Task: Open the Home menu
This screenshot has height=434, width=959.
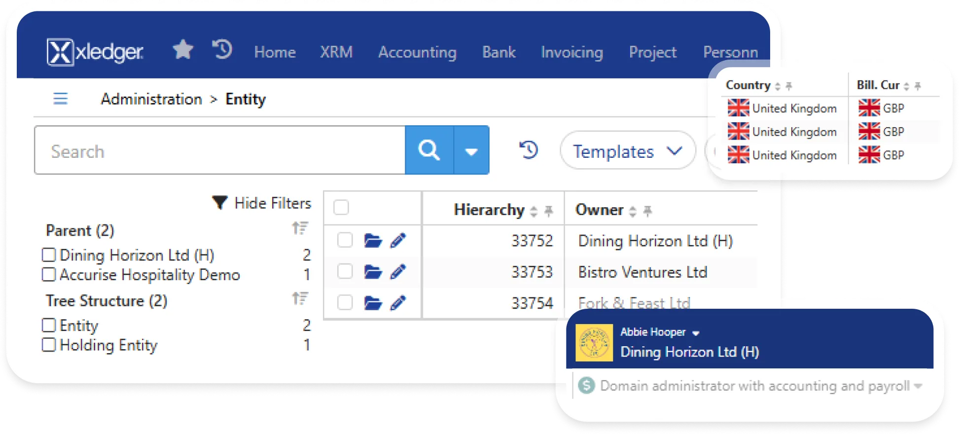Action: 275,52
